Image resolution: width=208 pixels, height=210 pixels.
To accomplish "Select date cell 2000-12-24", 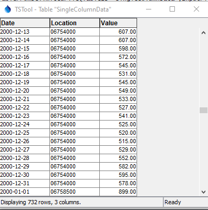I will tap(25, 124).
